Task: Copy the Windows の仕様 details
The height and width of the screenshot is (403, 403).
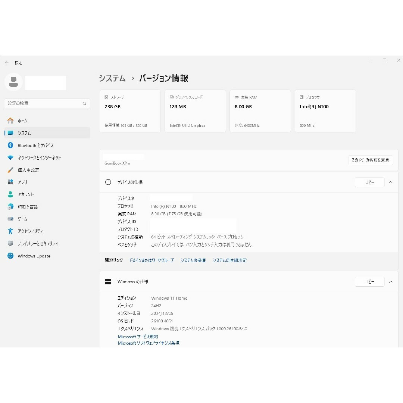Action: pyautogui.click(x=369, y=282)
